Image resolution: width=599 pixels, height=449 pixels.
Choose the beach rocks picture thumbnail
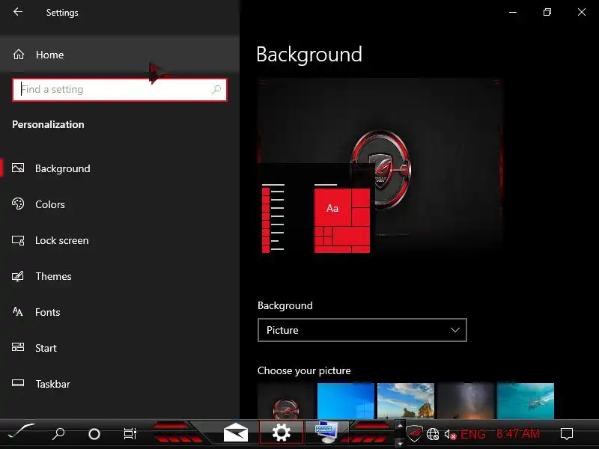406,401
